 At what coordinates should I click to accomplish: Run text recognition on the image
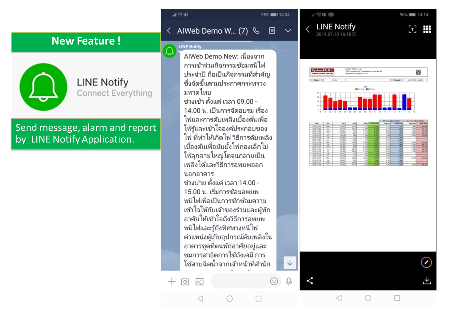[412, 29]
